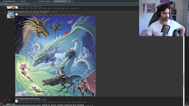Click the mod shield icon next to TrainsArePrettyCool1

(45, 100)
